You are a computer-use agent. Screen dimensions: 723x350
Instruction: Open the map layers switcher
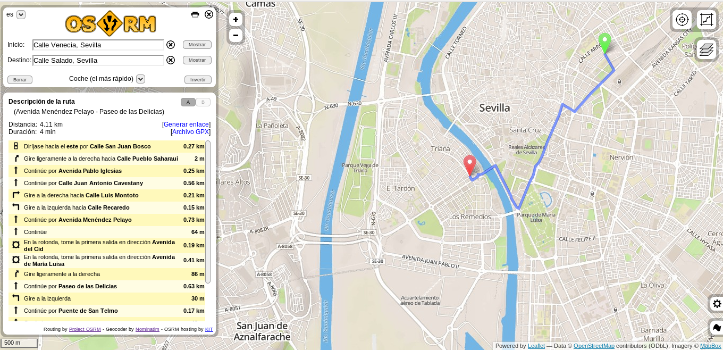pos(707,50)
